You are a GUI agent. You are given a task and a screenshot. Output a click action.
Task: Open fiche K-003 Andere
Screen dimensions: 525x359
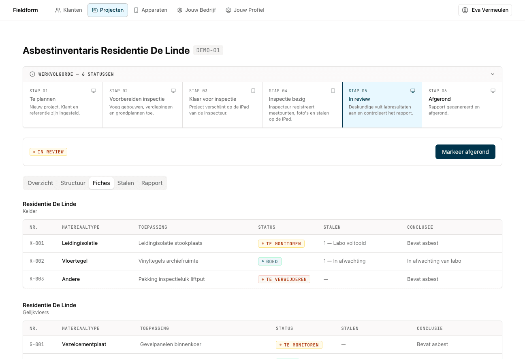(x=262, y=279)
